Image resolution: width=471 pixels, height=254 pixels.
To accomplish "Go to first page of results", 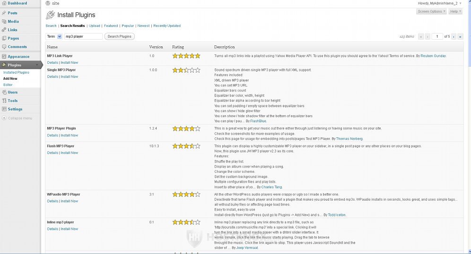I will coord(421,36).
